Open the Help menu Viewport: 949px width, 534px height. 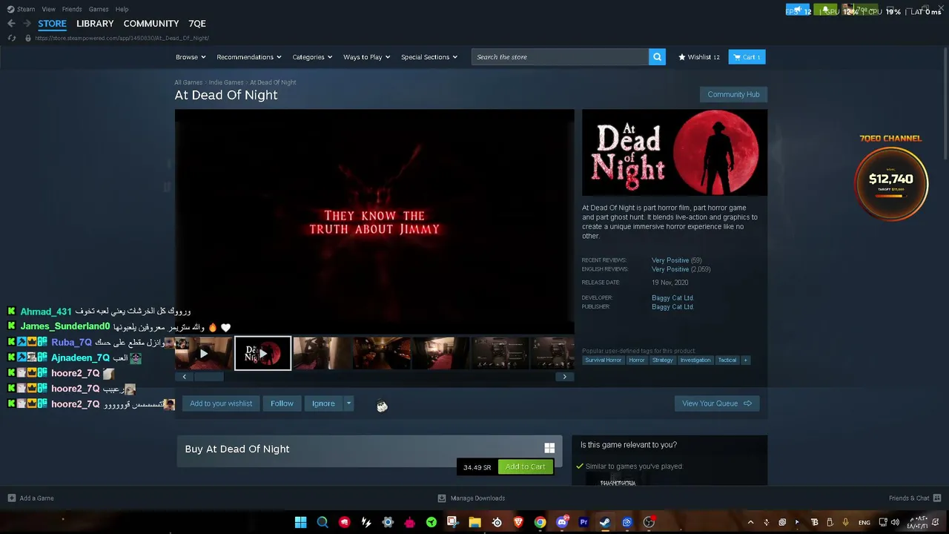tap(122, 9)
